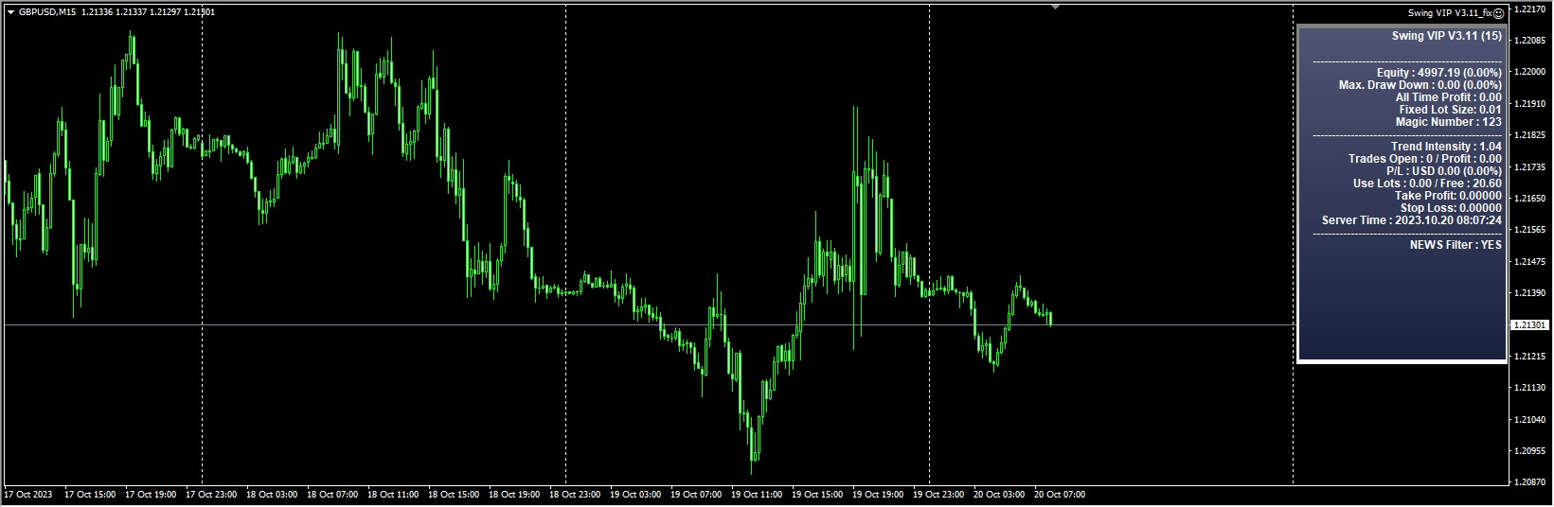Click the Magic Number : 123 line
Viewport: 1554px width, 507px height.
[1448, 122]
